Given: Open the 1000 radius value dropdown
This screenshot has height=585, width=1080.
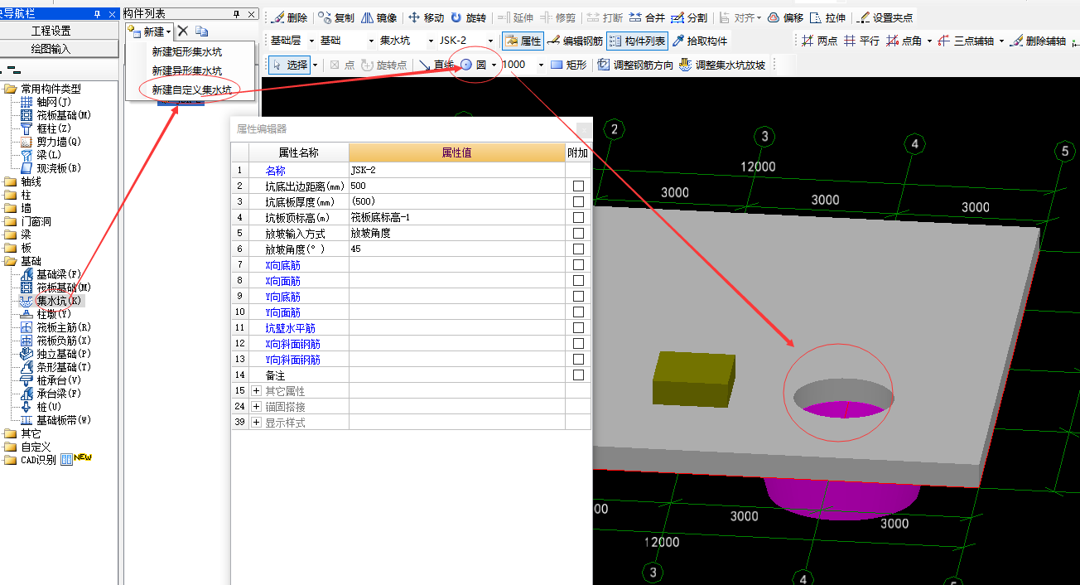Looking at the screenshot, I should click(x=541, y=65).
